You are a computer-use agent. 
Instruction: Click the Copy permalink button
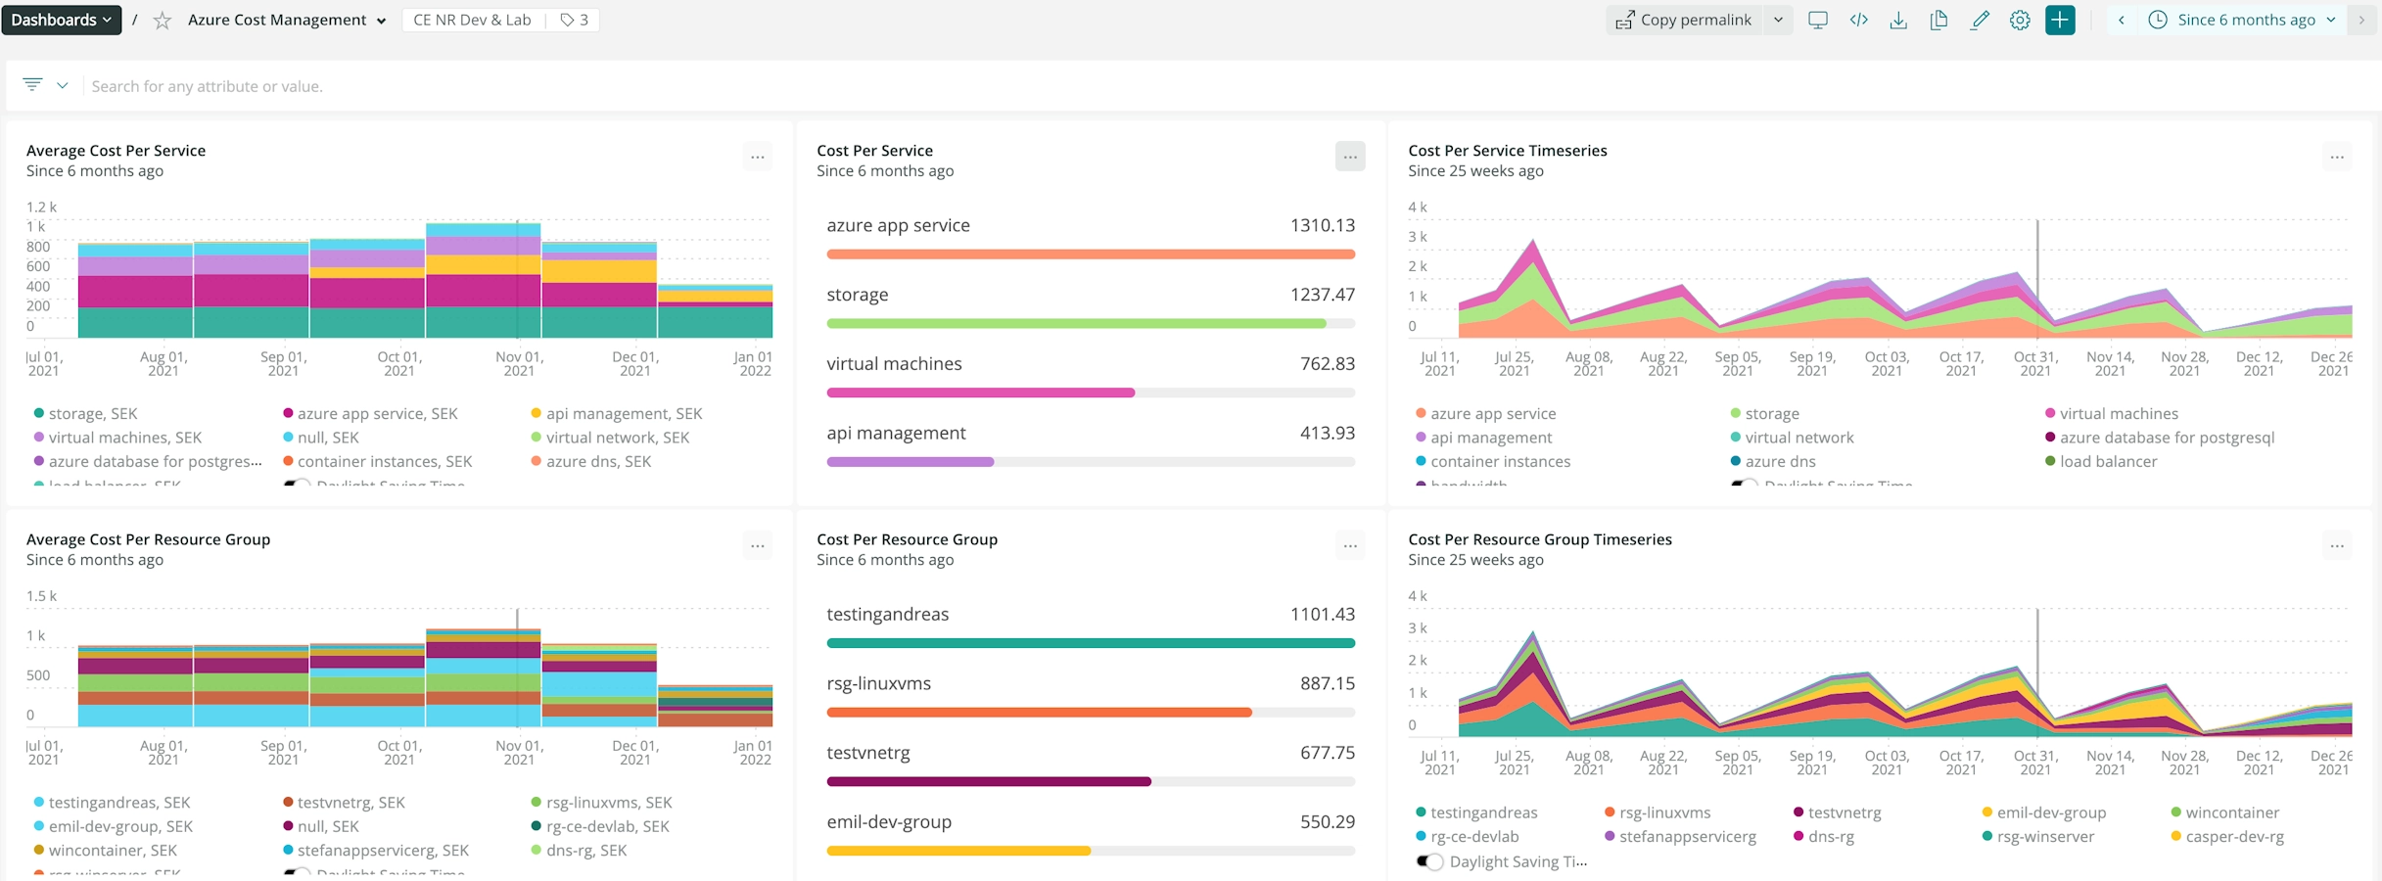coord(1684,20)
